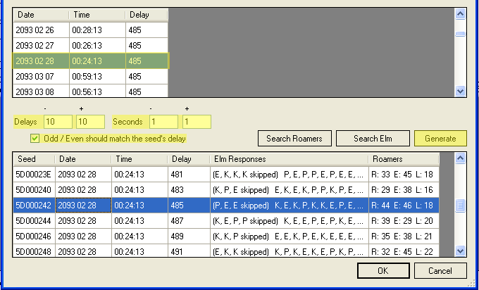The image size is (479, 290).
Task: Sort results by Elm Responses column
Action: coord(288,160)
